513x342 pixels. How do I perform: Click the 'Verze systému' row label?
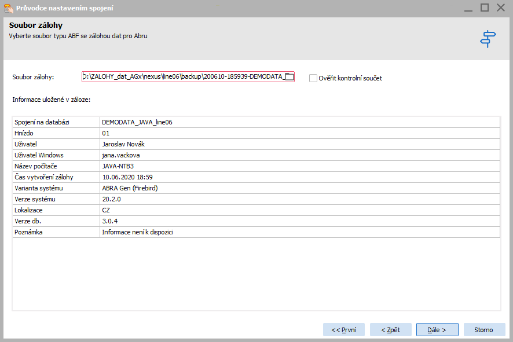click(x=35, y=199)
